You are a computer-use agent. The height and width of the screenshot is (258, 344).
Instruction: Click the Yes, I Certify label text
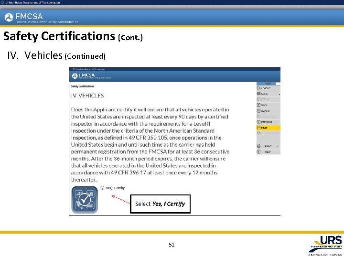(115, 188)
